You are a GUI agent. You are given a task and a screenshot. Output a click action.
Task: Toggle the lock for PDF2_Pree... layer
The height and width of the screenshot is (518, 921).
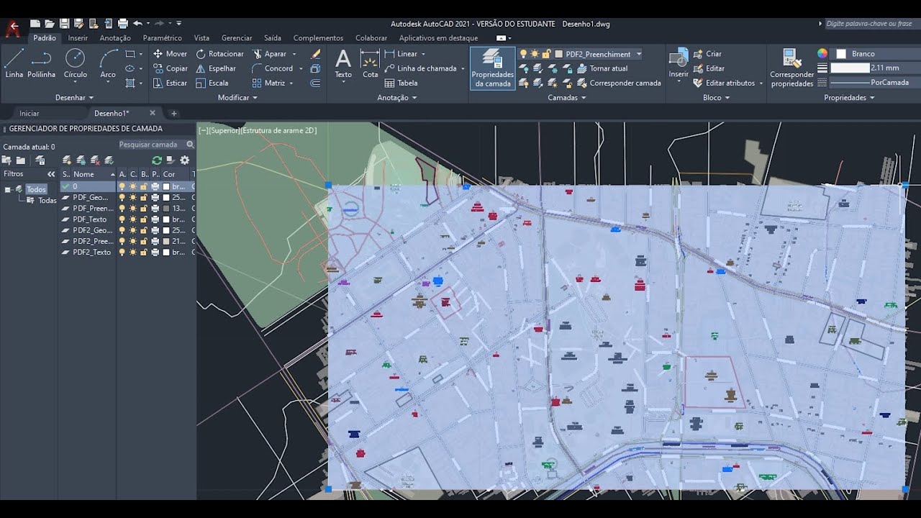coord(144,242)
